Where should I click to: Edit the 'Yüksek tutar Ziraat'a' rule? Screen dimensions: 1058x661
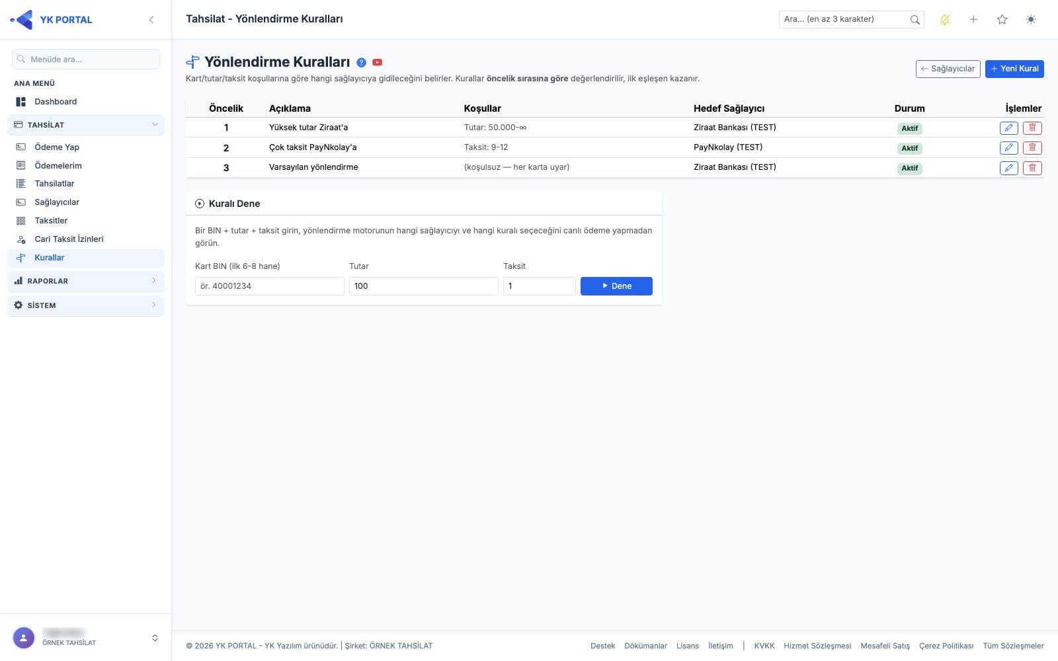pos(1008,128)
